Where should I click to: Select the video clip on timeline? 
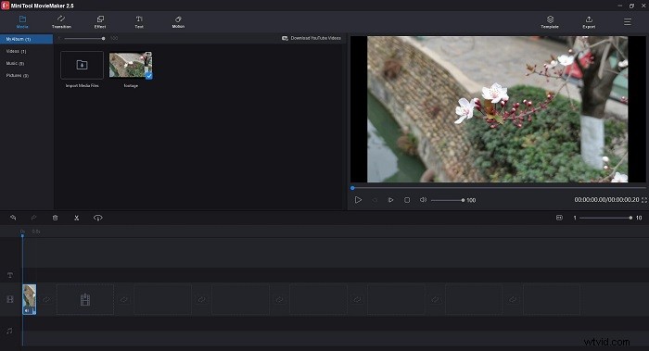point(29,299)
